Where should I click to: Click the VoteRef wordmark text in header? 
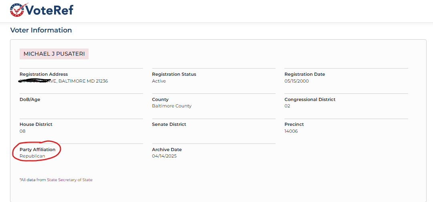click(x=50, y=10)
